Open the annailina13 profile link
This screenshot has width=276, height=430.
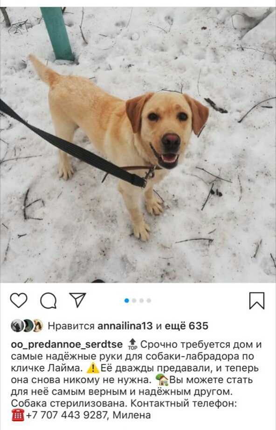pos(125,326)
